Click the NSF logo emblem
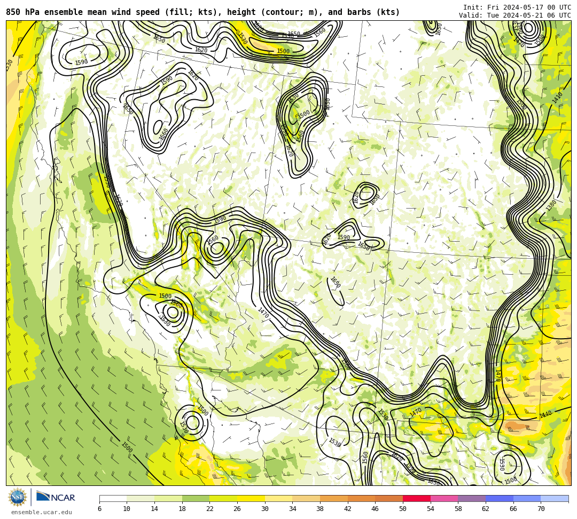The width and height of the screenshot is (577, 519). pos(18,497)
